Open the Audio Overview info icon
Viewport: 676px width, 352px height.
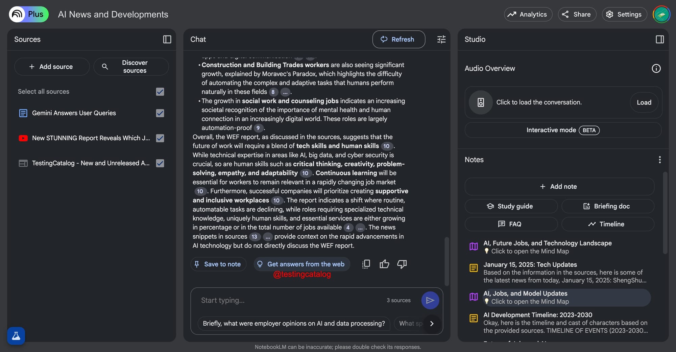pyautogui.click(x=656, y=69)
